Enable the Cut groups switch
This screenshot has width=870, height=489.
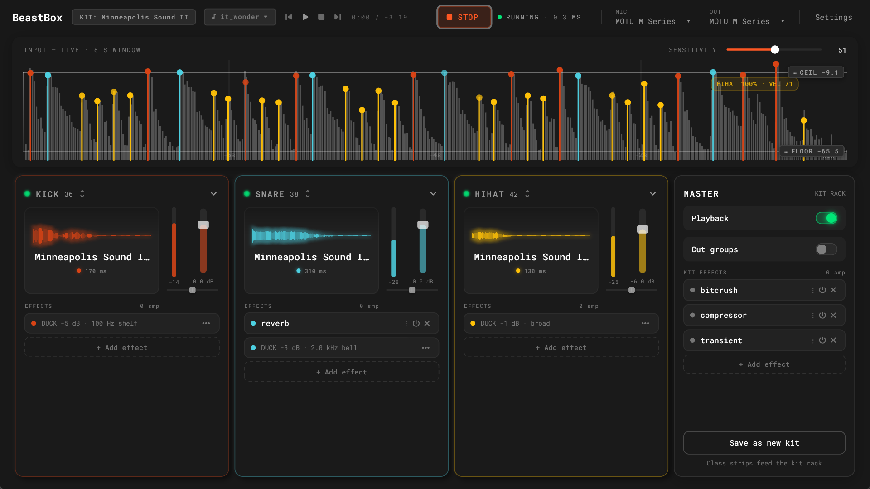pos(826,249)
